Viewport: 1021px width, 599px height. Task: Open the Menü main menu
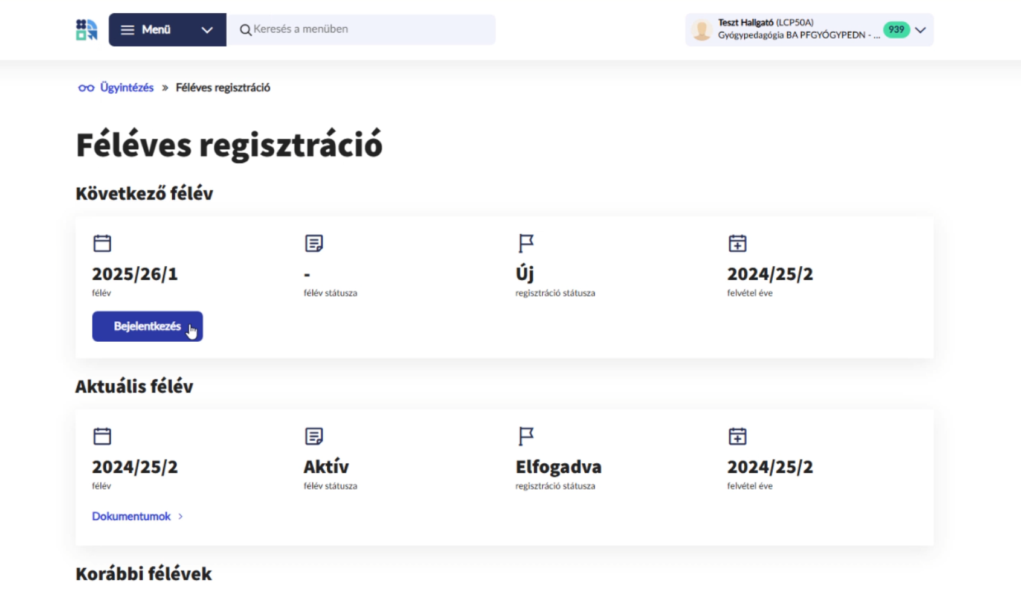(x=156, y=30)
